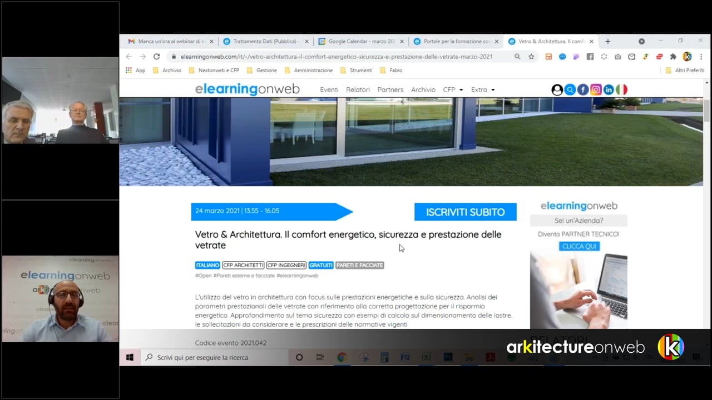Open the Chrome apps grid shortcut

pyautogui.click(x=128, y=71)
